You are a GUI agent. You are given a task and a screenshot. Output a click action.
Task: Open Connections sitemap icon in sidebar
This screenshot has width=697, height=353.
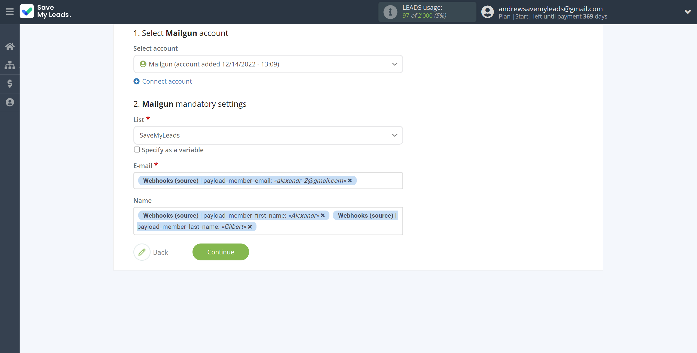click(x=10, y=65)
